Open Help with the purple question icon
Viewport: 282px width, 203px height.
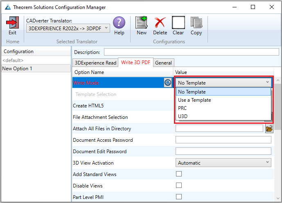tap(119, 22)
